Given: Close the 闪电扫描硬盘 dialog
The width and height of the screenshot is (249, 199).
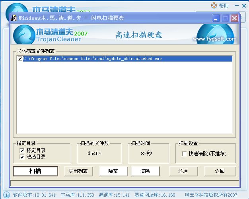Looking at the screenshot, I should click(x=234, y=18).
